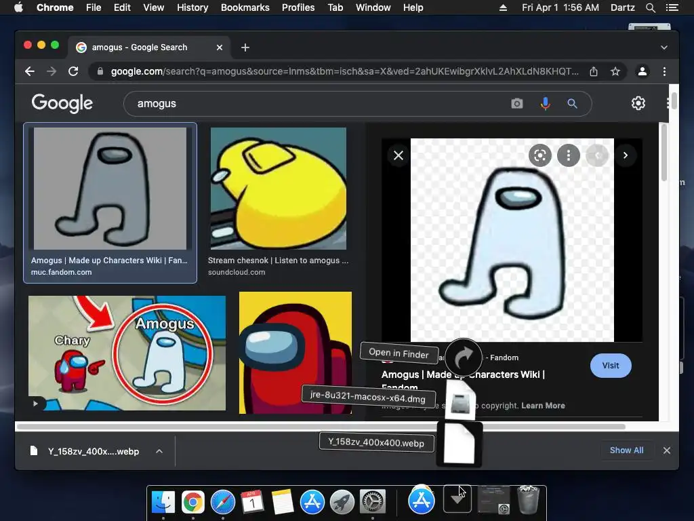This screenshot has width=694, height=521.
Task: Open the Chary Amogus video thumbnail
Action: pyautogui.click(x=127, y=353)
